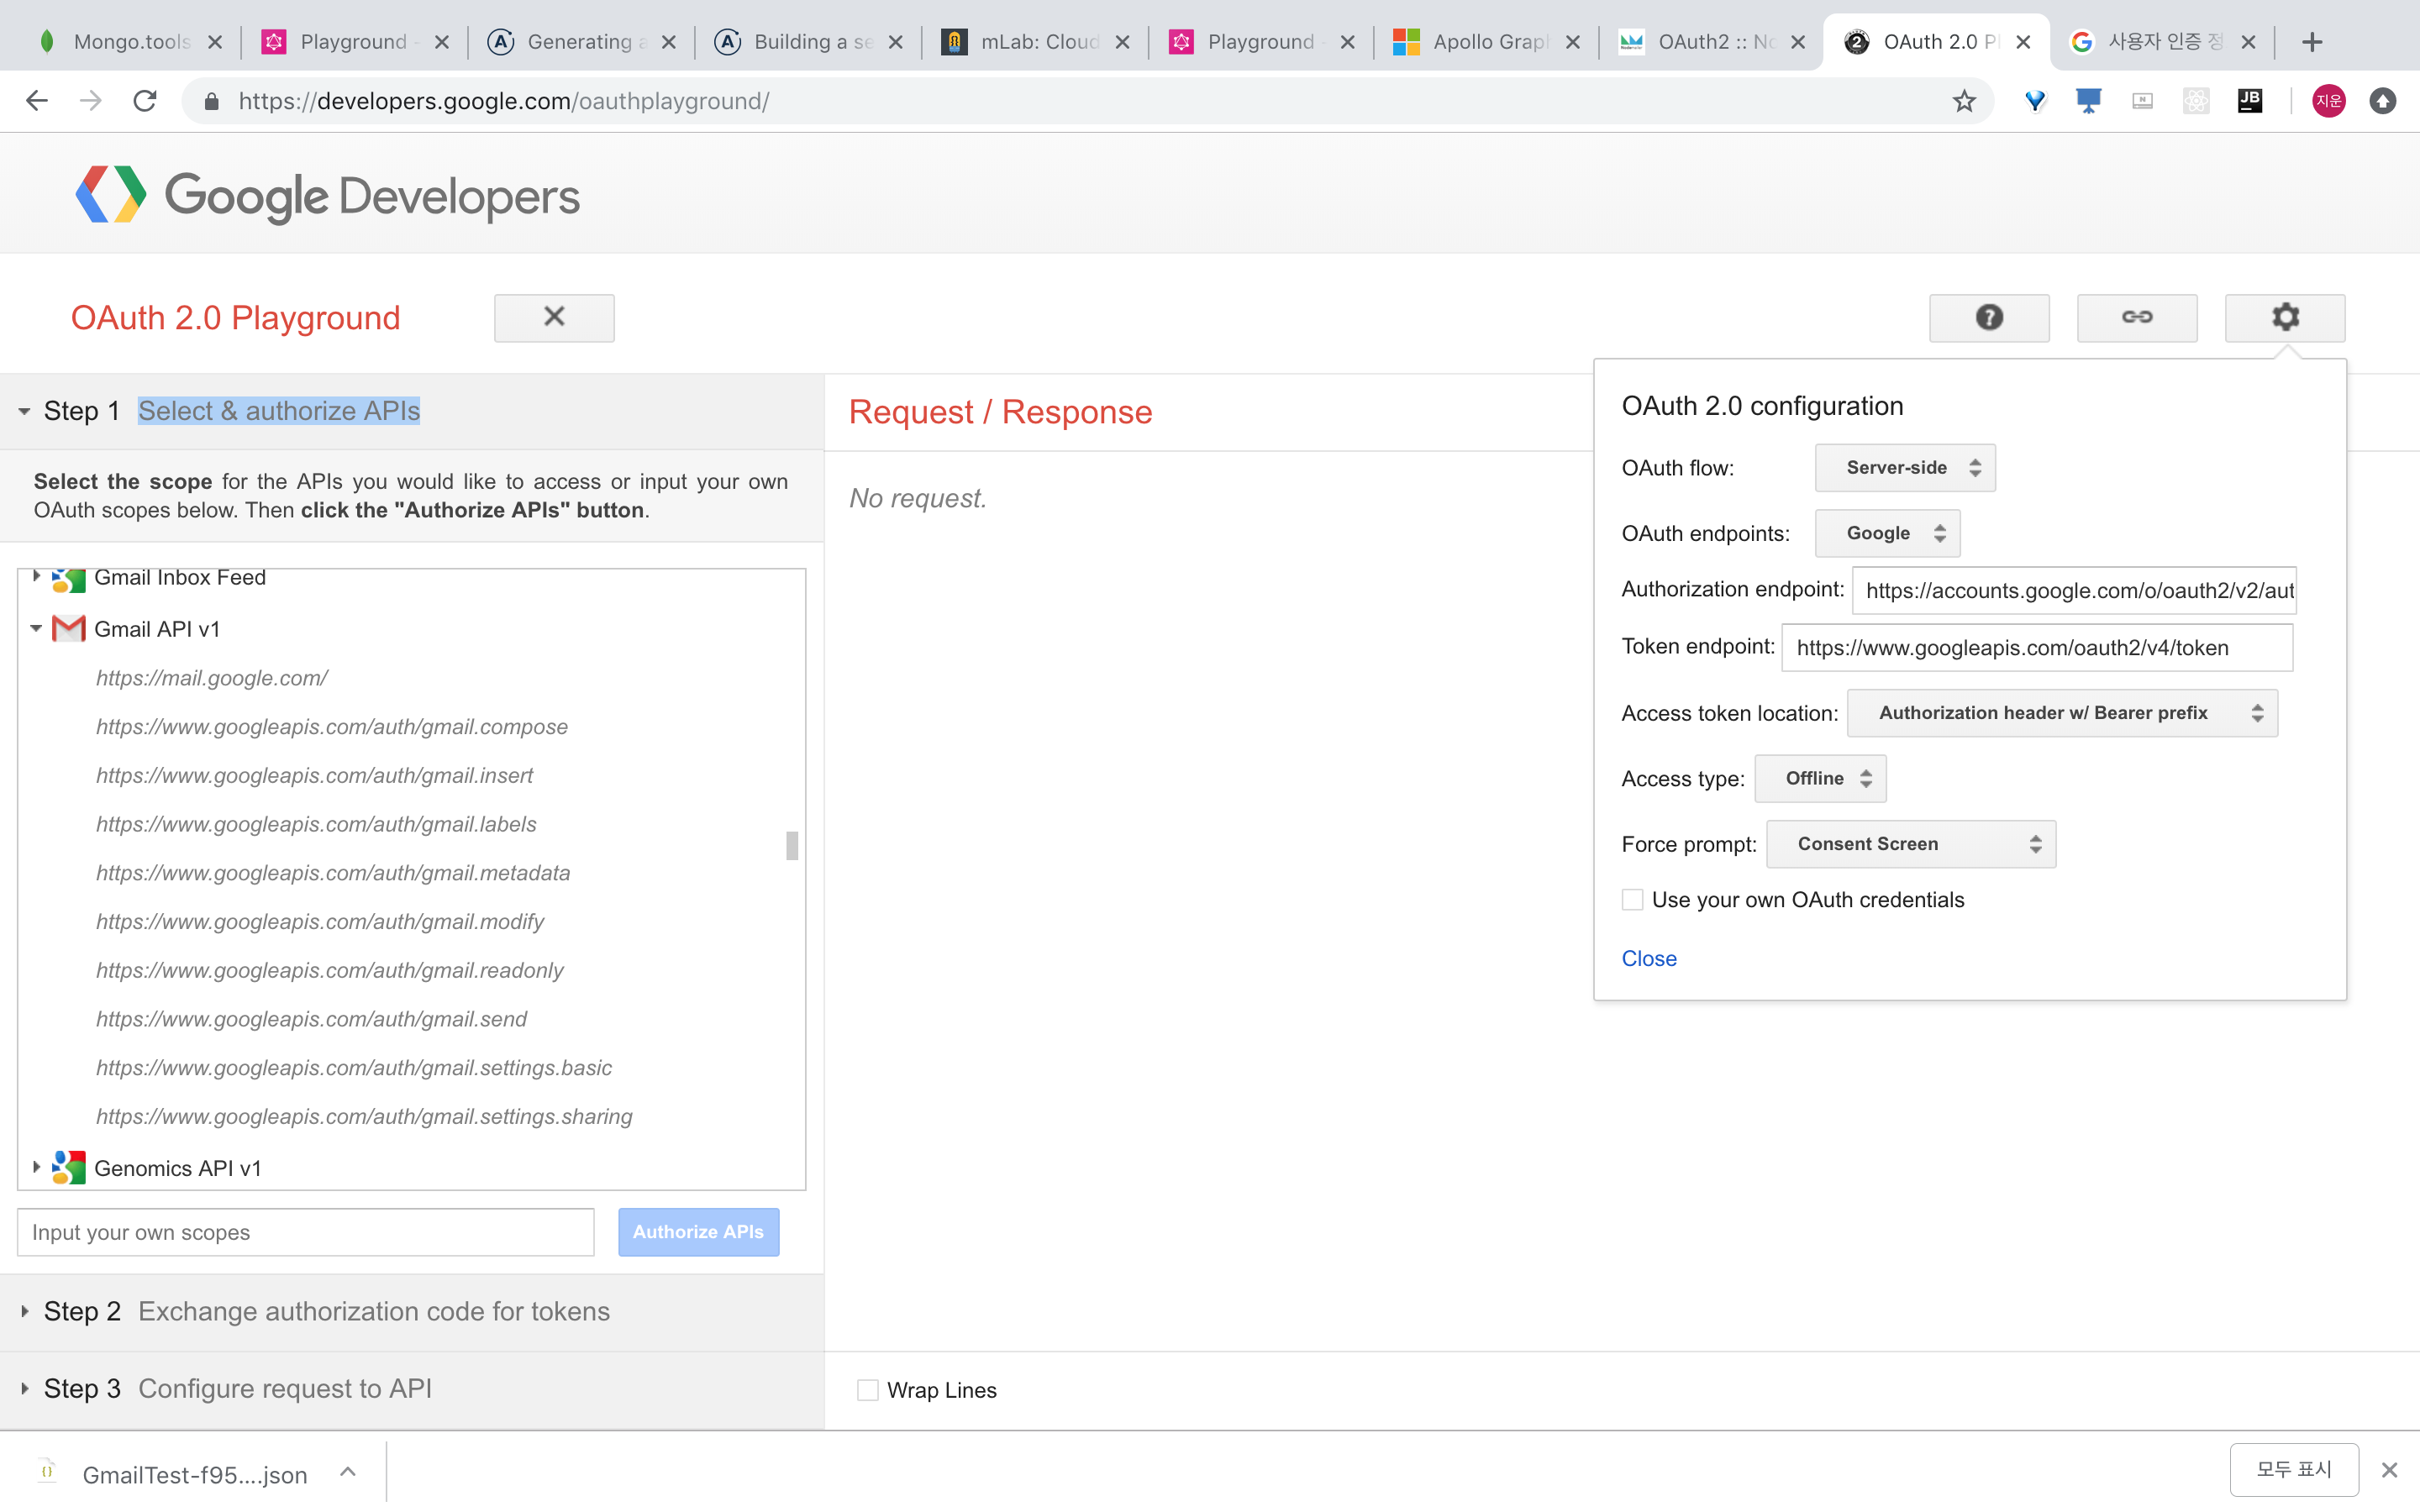This screenshot has width=2420, height=1512.
Task: Open the Force prompt Consent Screen dropdown
Action: point(1911,844)
